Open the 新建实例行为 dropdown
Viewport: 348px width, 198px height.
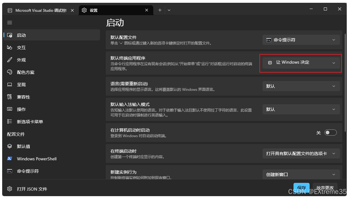coord(301,174)
